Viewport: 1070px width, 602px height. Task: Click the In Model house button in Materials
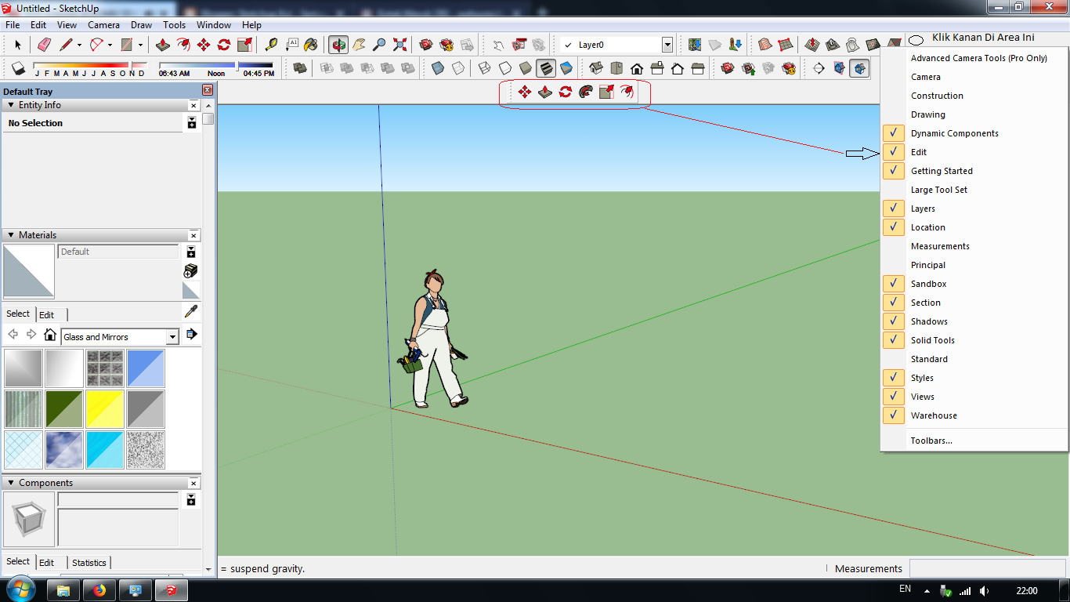click(x=50, y=334)
